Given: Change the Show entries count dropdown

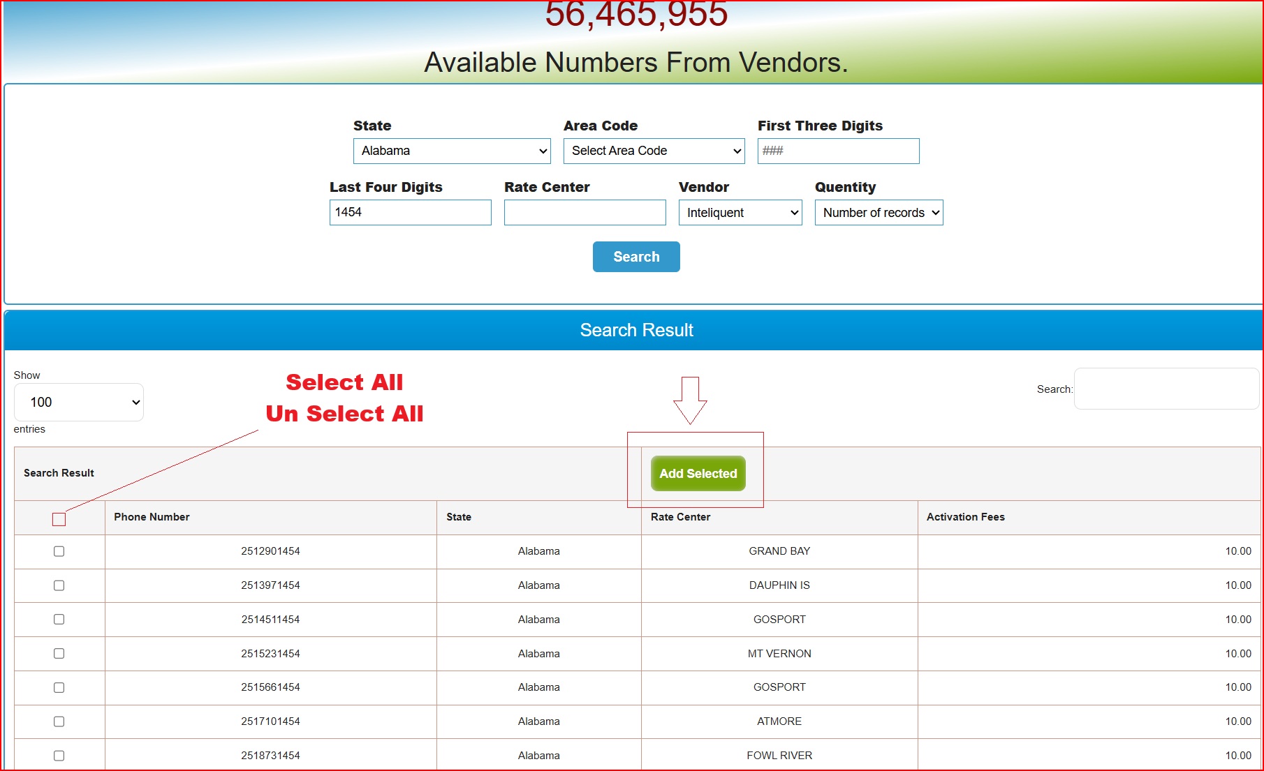Looking at the screenshot, I should tap(79, 402).
